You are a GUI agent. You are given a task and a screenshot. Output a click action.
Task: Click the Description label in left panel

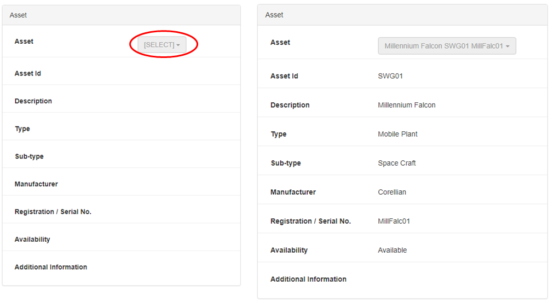tap(33, 101)
